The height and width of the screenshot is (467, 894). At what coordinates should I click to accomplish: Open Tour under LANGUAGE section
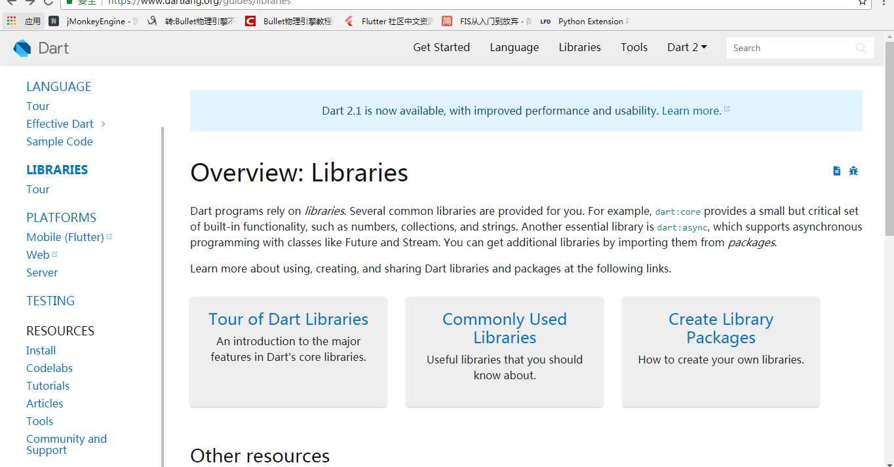coord(37,106)
